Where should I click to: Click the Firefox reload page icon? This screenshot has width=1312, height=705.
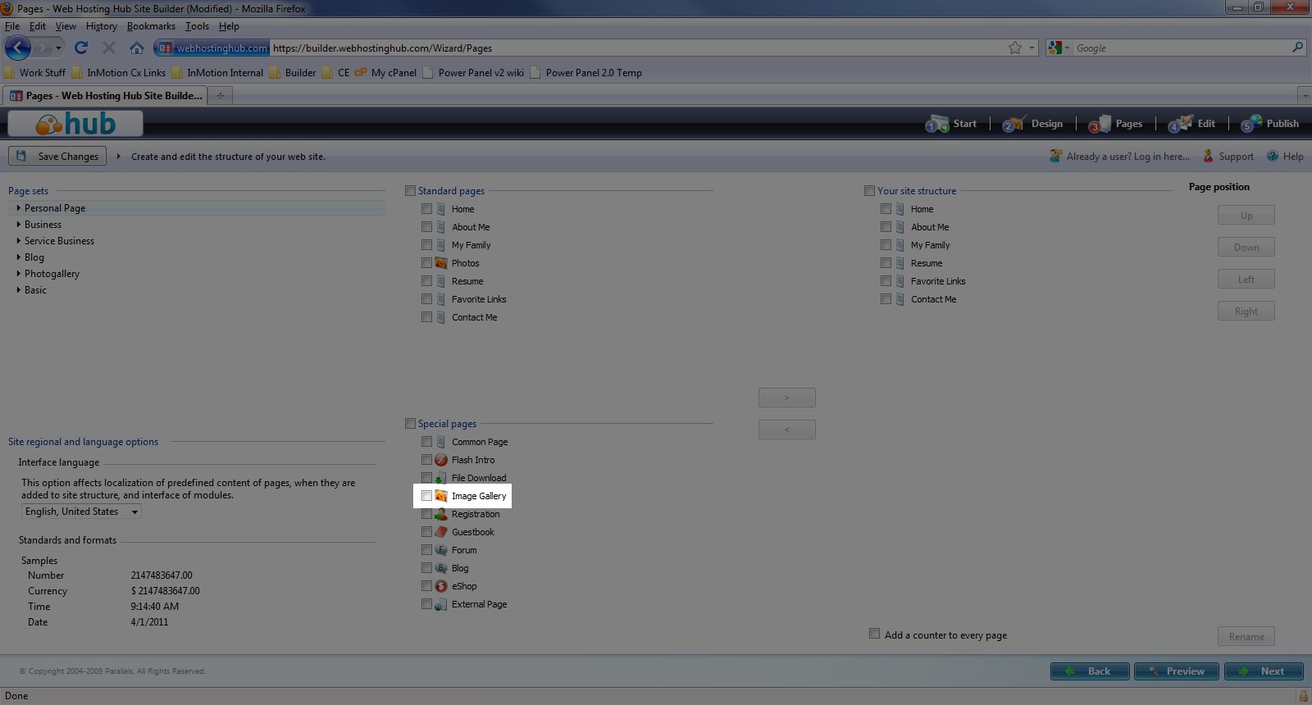80,48
